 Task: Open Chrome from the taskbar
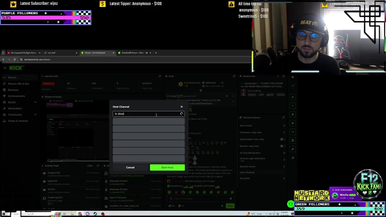pyautogui.click(x=80, y=214)
